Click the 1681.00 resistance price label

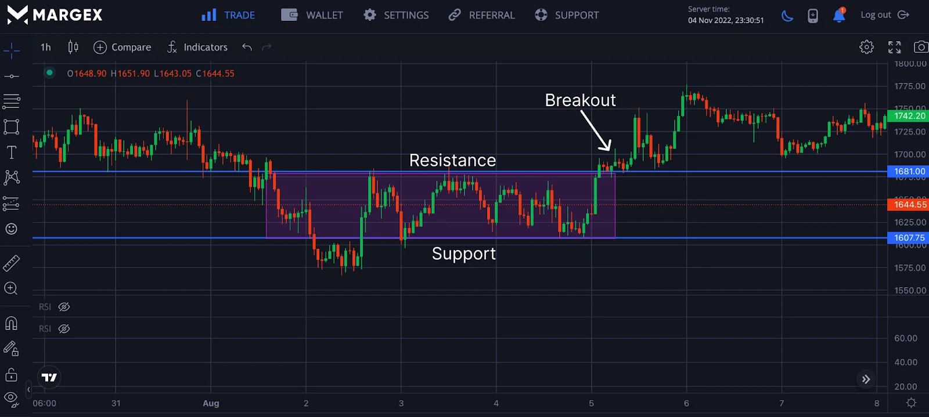pos(909,171)
